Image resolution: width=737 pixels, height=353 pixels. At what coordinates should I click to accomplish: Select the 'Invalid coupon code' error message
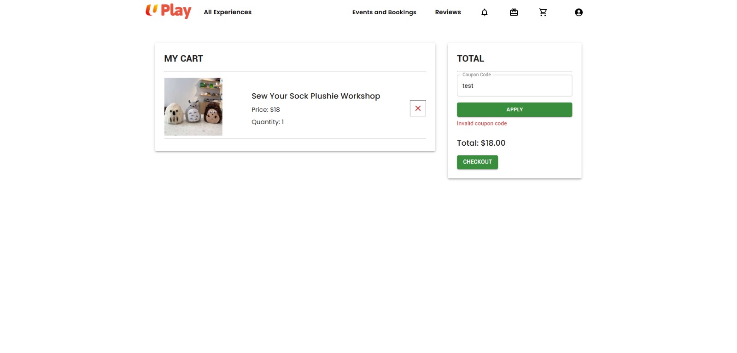tap(482, 123)
